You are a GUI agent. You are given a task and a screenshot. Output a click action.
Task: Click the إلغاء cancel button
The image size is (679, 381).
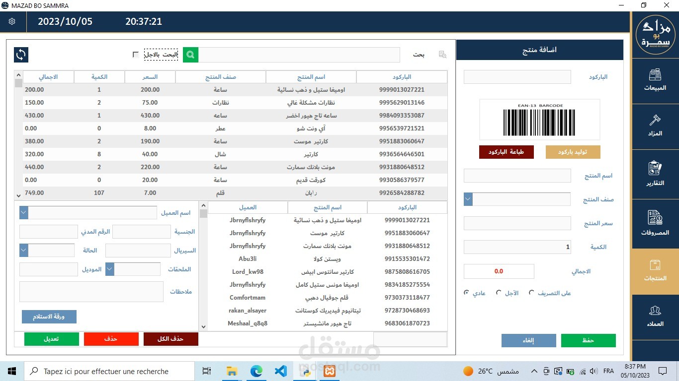click(x=529, y=340)
